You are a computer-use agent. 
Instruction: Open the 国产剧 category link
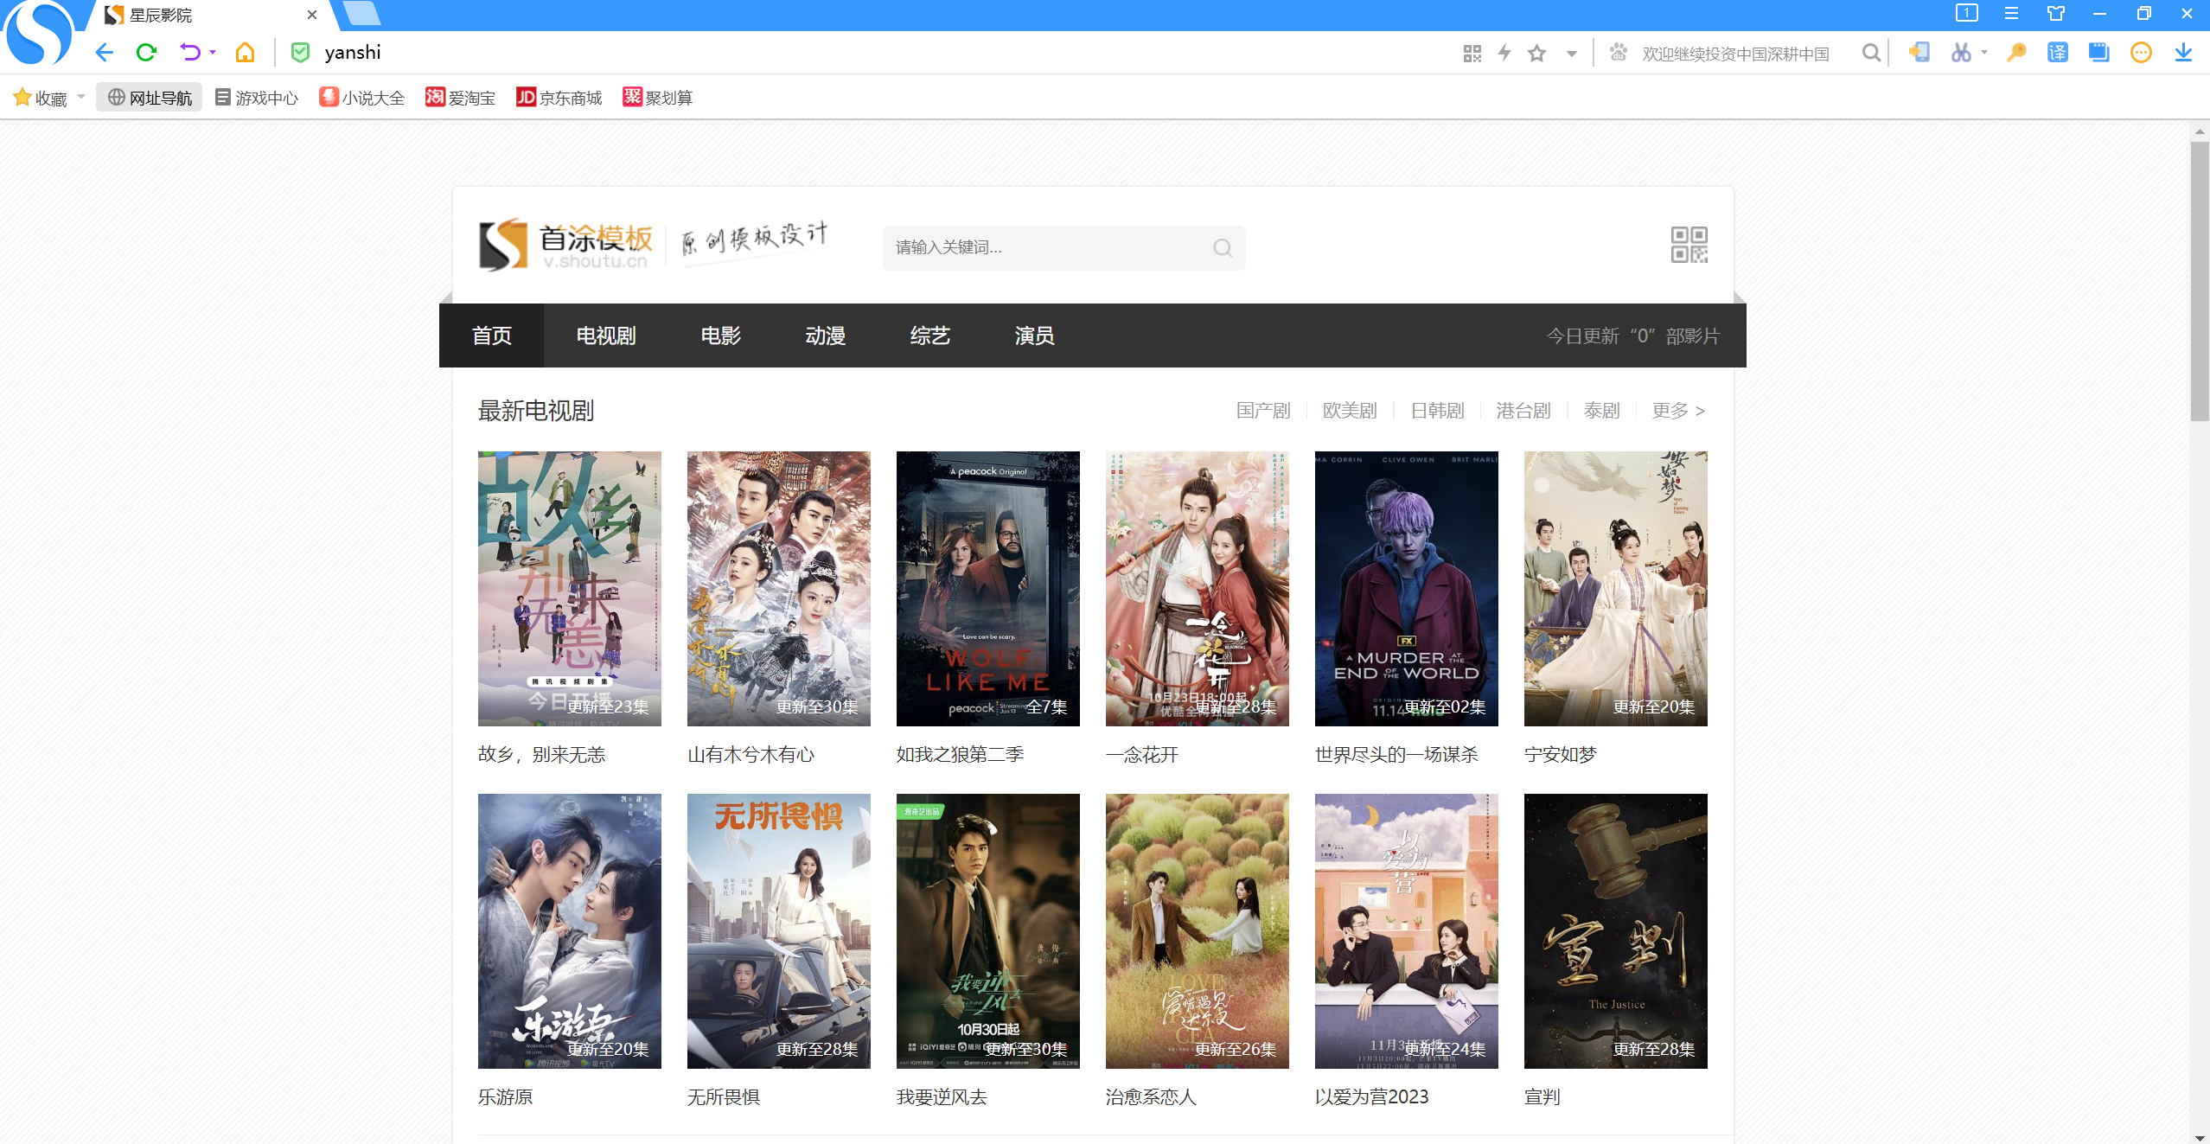tap(1262, 411)
